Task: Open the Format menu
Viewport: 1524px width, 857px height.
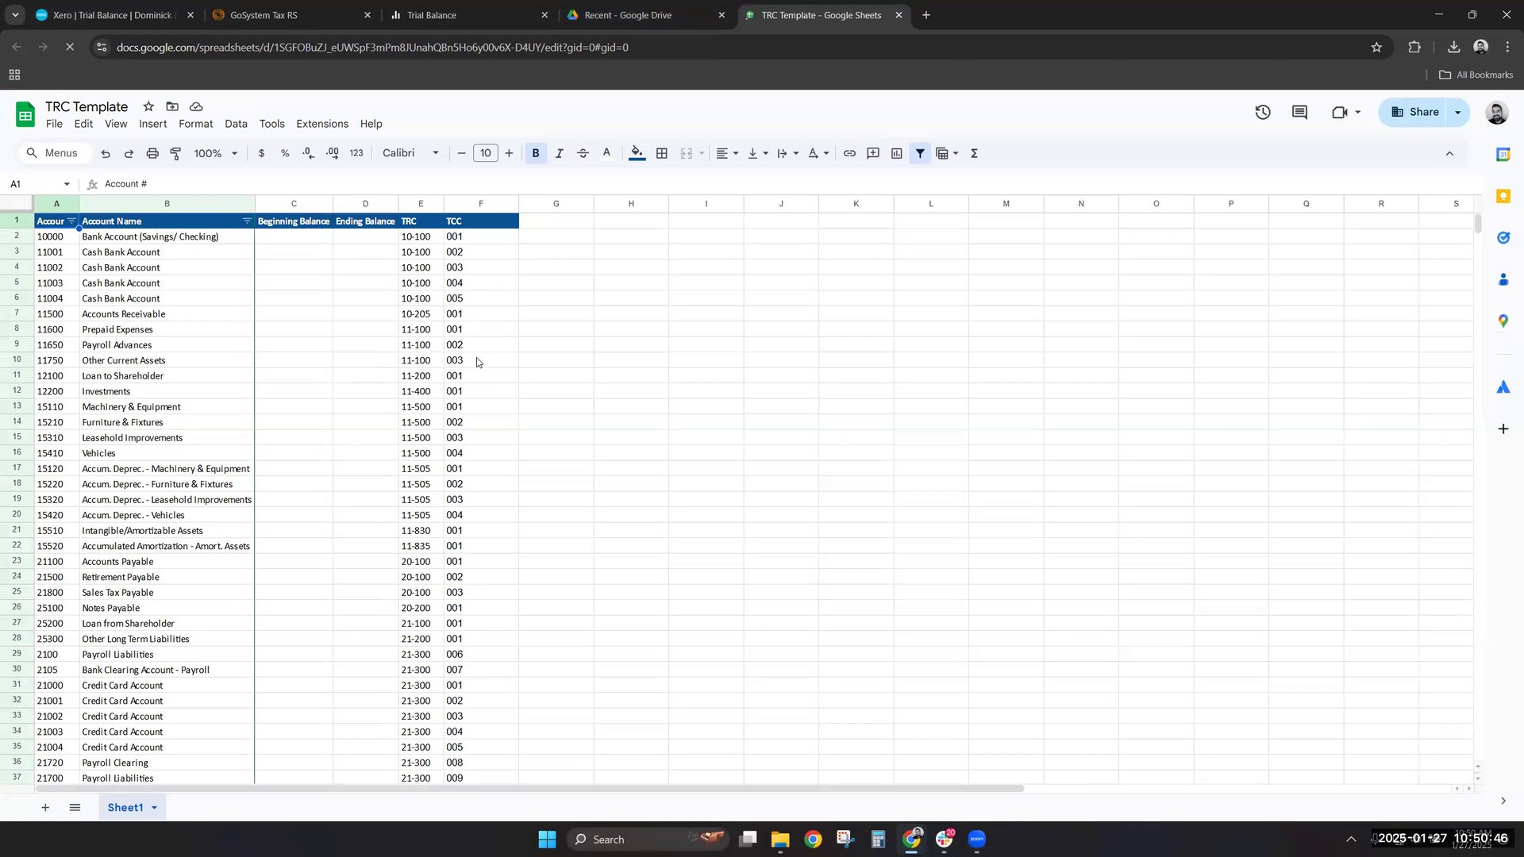Action: tap(195, 124)
